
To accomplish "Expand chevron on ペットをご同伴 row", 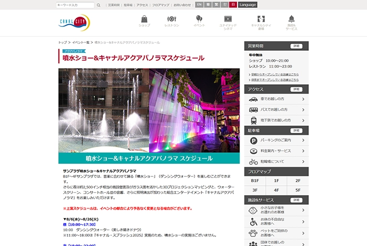I will pos(304,233).
